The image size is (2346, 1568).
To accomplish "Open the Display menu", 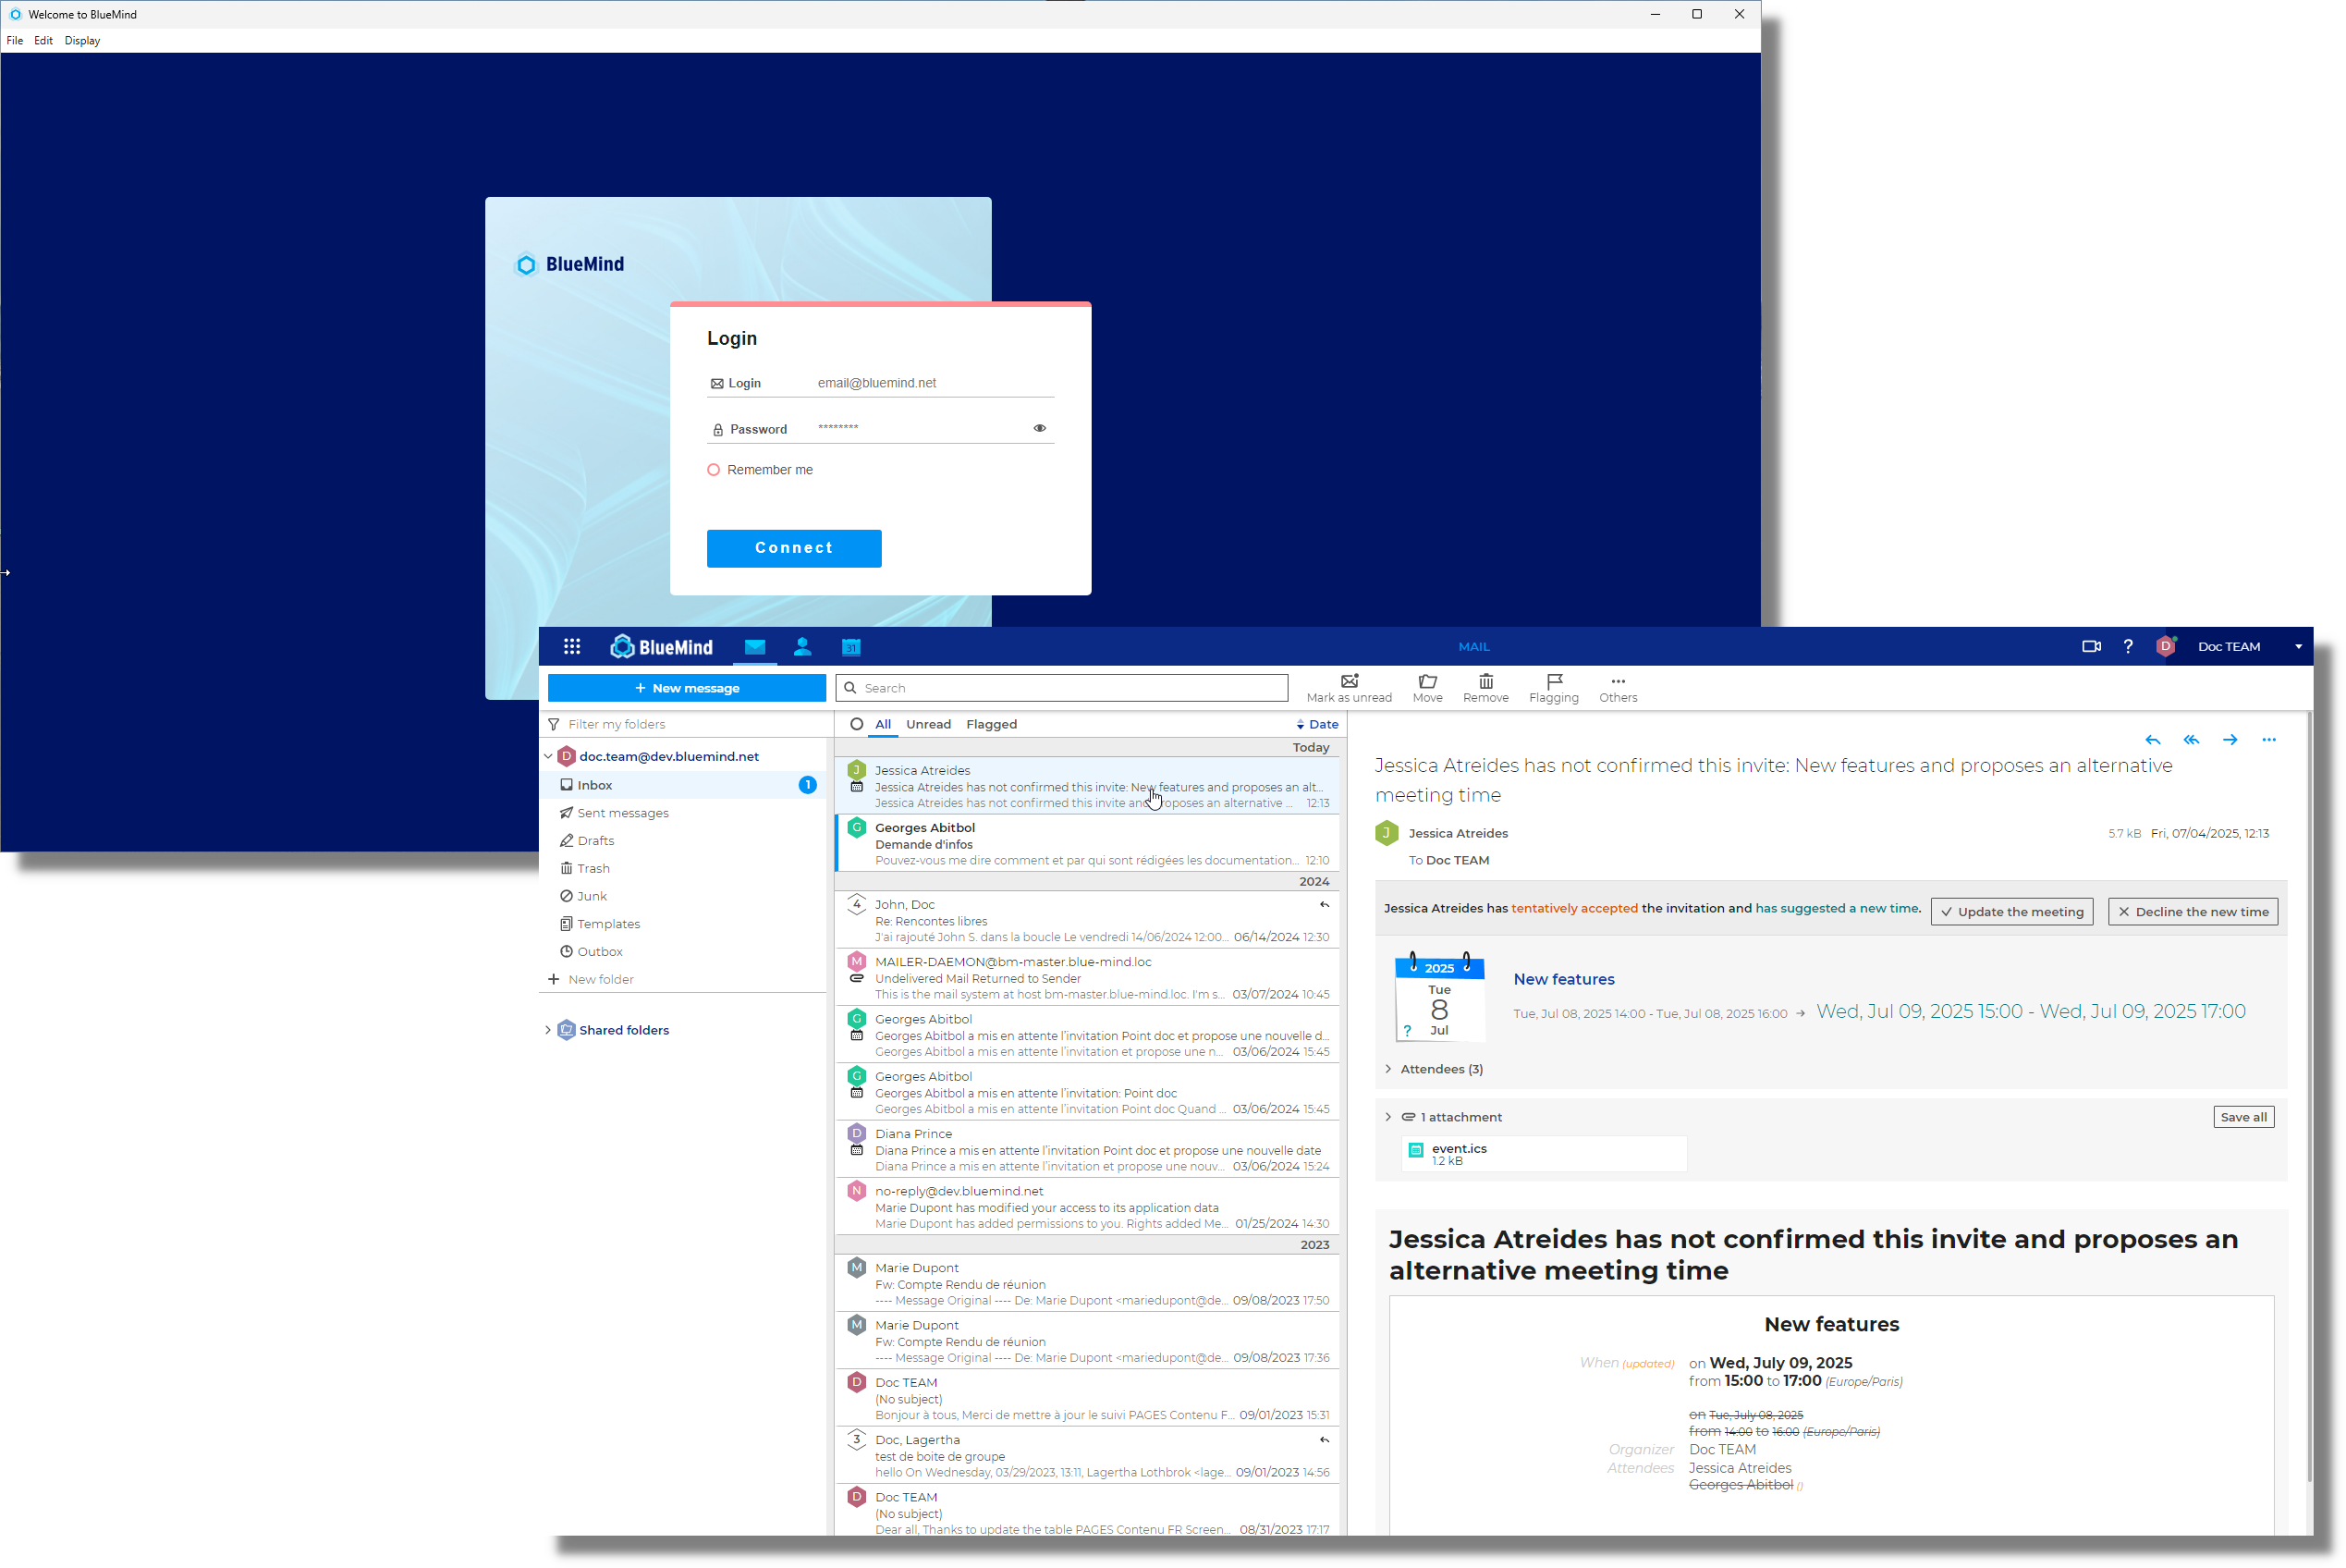I will (82, 41).
